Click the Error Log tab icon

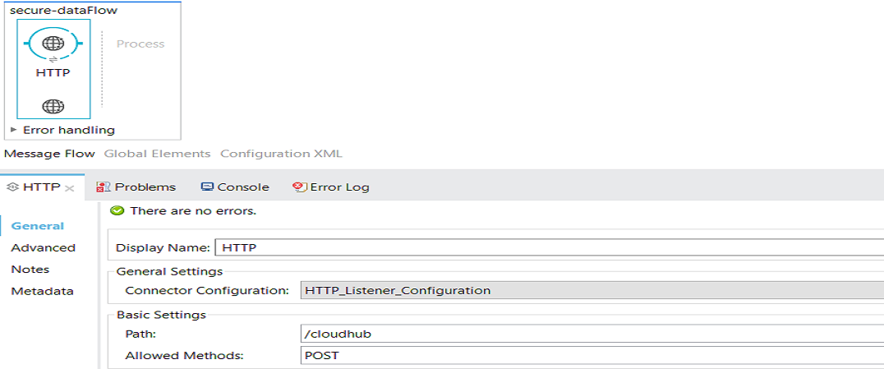[300, 187]
